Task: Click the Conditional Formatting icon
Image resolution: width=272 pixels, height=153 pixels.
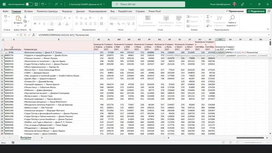Action: [x=148, y=18]
